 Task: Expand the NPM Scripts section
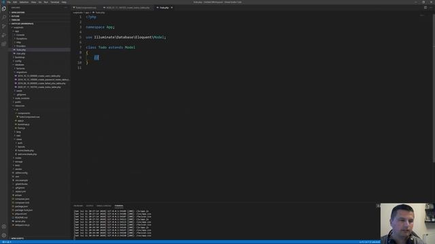(39, 238)
